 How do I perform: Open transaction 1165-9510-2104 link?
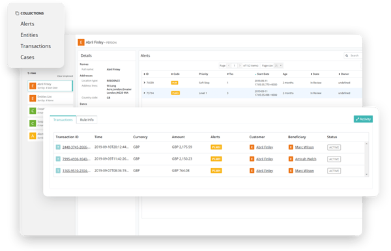76,171
